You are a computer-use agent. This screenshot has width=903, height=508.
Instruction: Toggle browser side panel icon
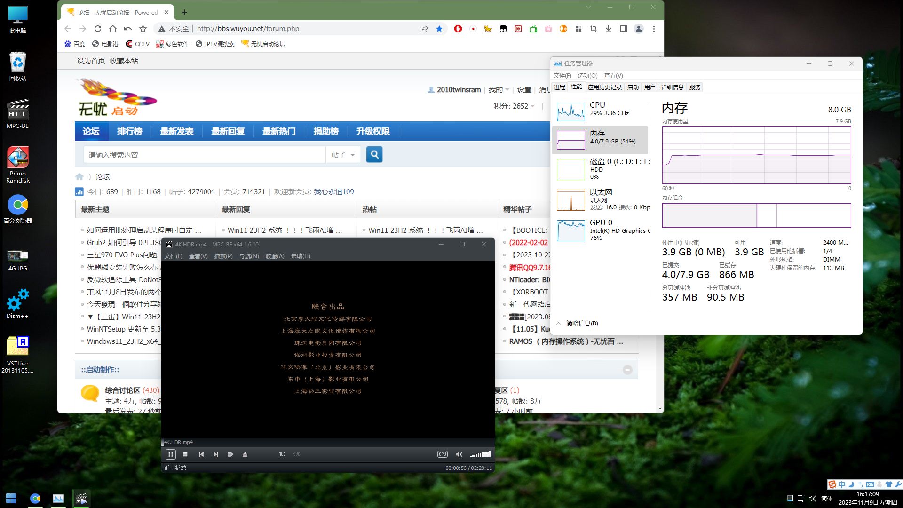(624, 29)
